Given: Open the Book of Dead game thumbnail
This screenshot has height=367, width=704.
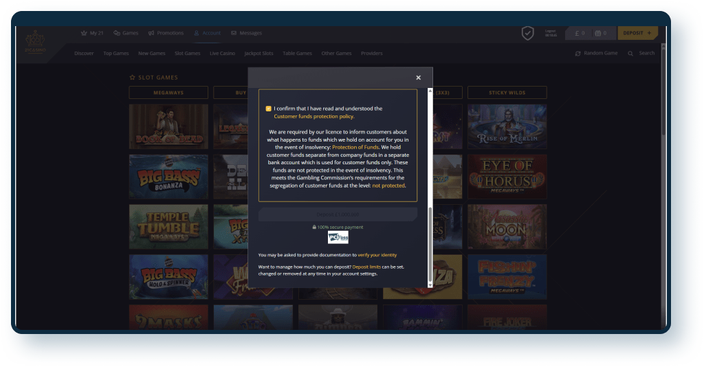Looking at the screenshot, I should [x=168, y=126].
